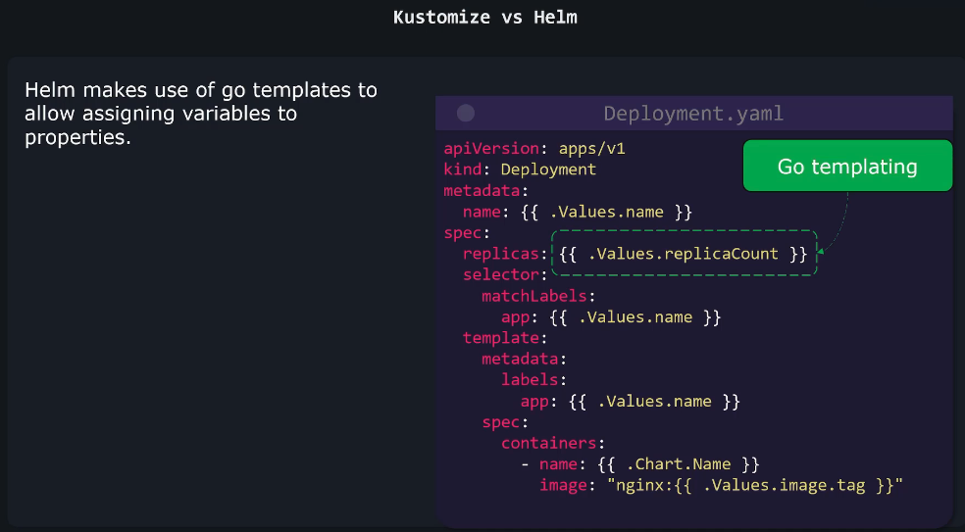The width and height of the screenshot is (965, 532).
Task: Click the 'Deployment.yaml' file title
Action: coord(693,114)
